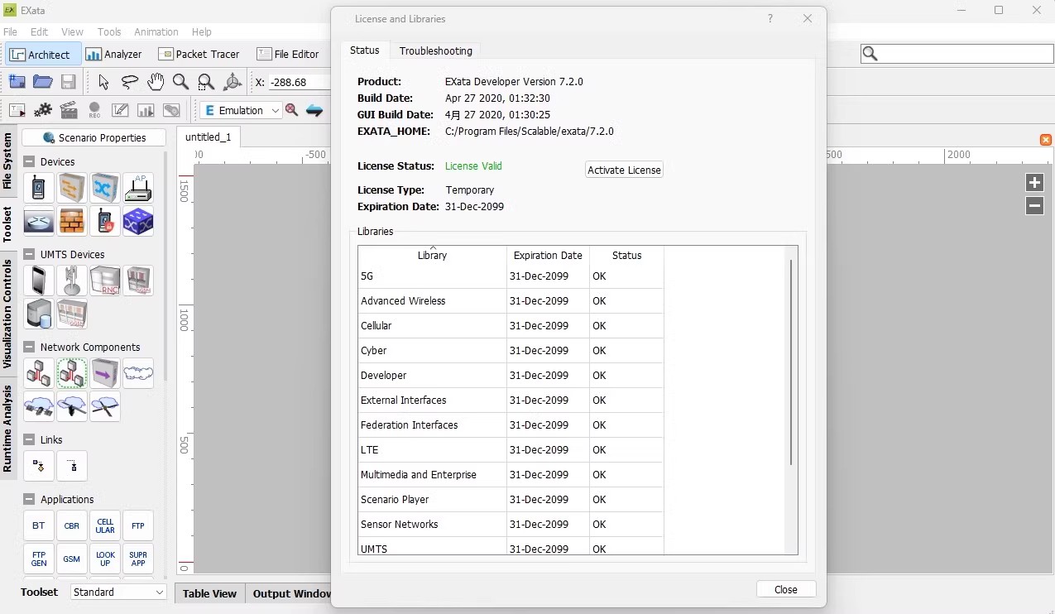Select the mobile handset device in Devices
This screenshot has width=1055, height=614.
point(39,188)
